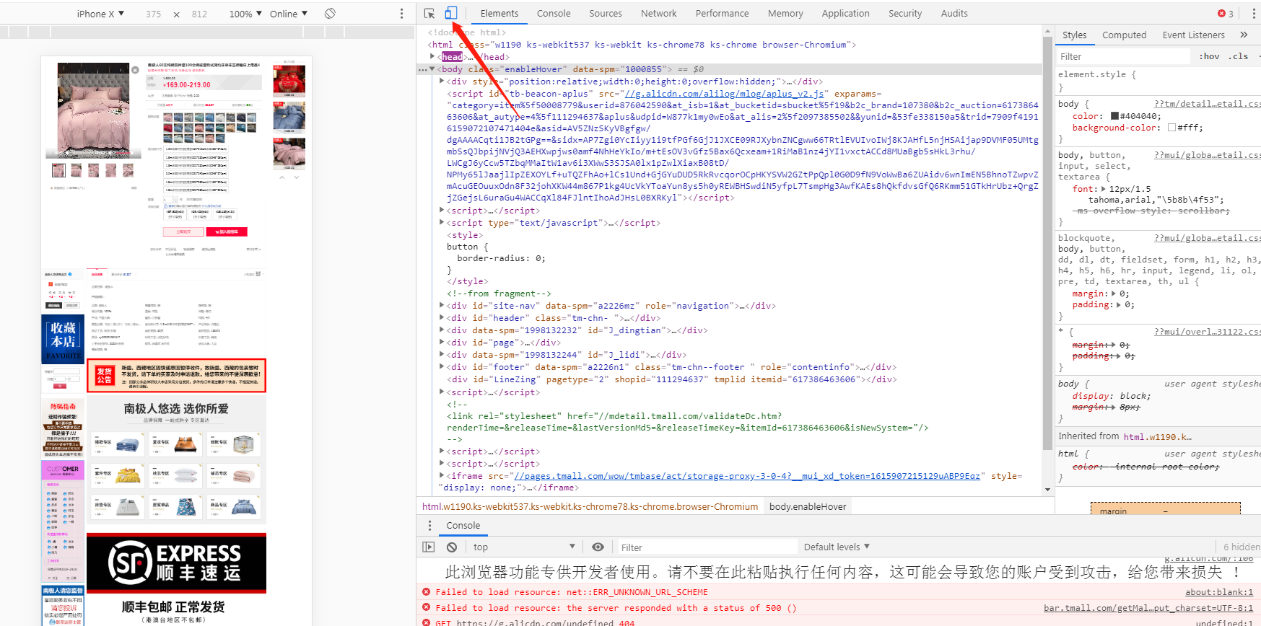Screen dimensions: 1261x626
Task: Open the top context dropdown
Action: click(524, 547)
